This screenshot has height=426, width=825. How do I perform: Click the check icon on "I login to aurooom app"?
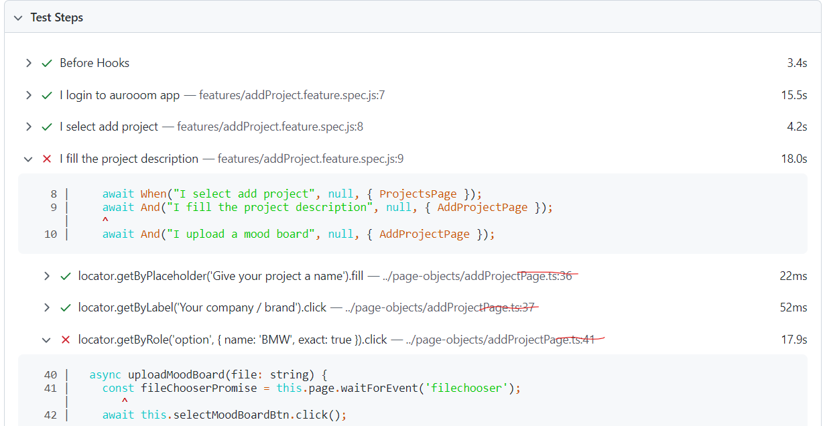click(x=47, y=95)
